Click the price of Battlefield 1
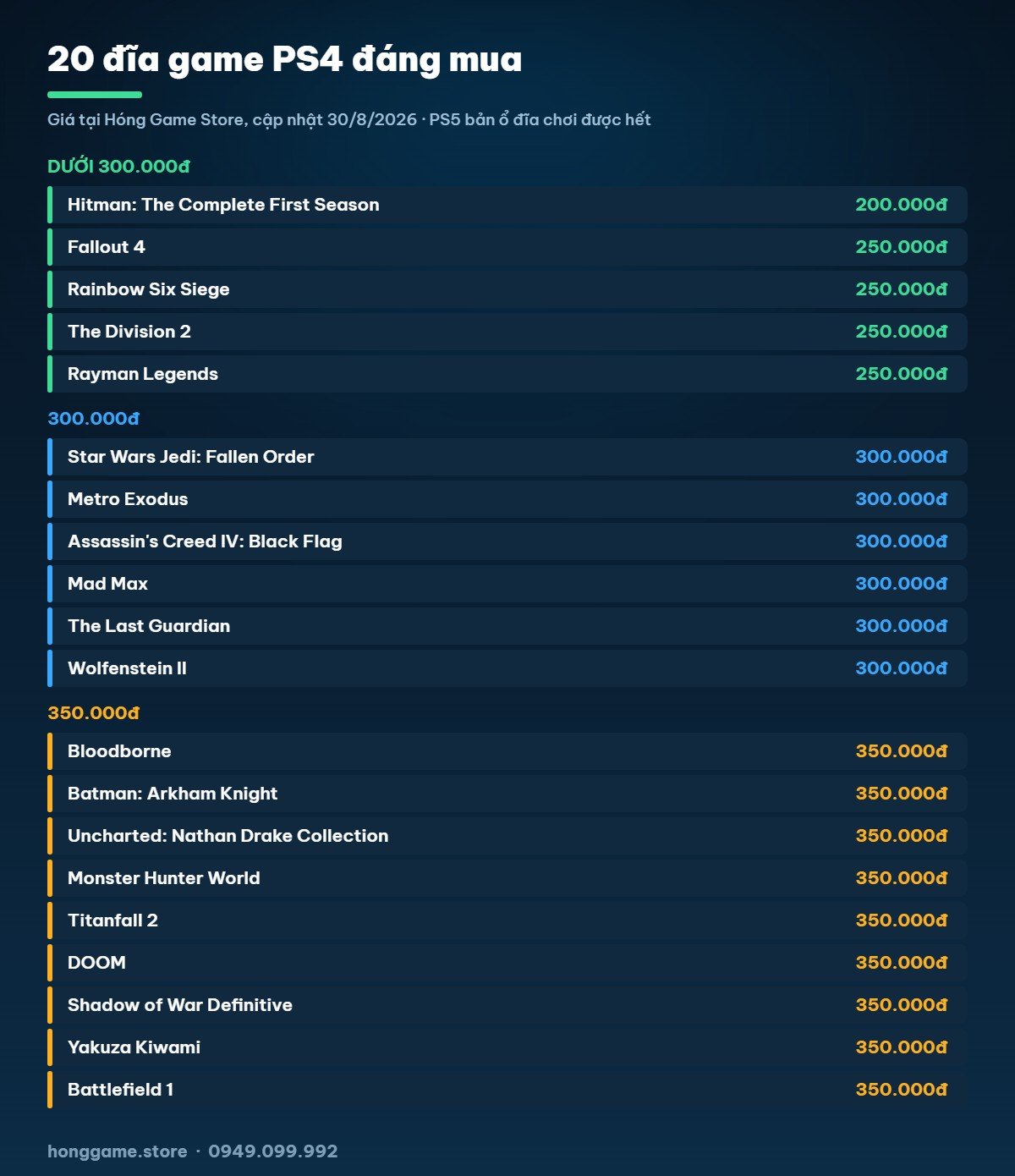1015x1176 pixels. coord(901,1090)
